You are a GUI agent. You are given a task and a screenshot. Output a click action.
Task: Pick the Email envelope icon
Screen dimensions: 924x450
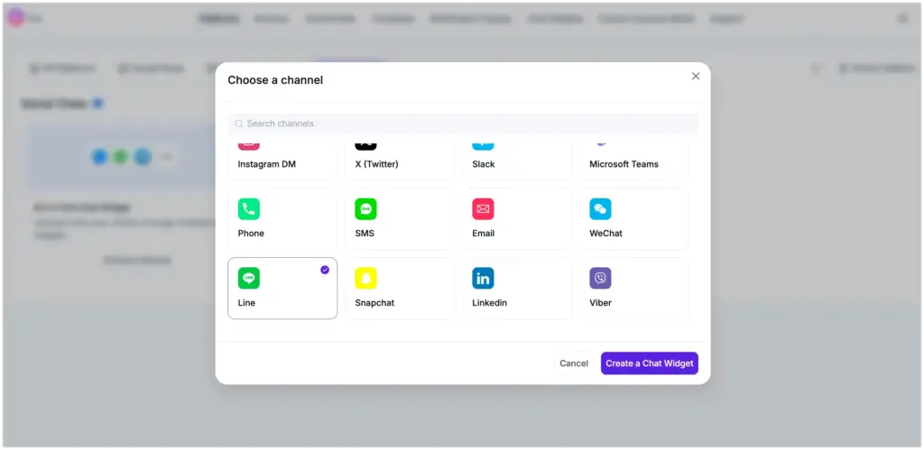click(x=483, y=209)
